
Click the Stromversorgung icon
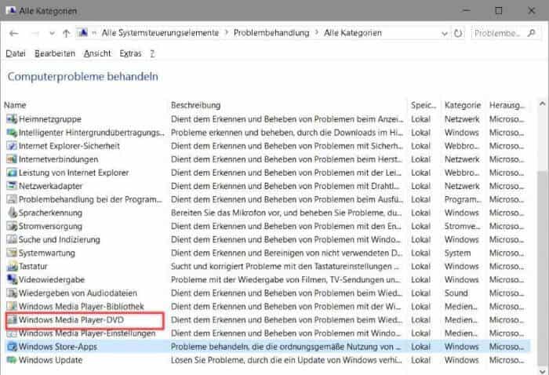pyautogui.click(x=12, y=226)
